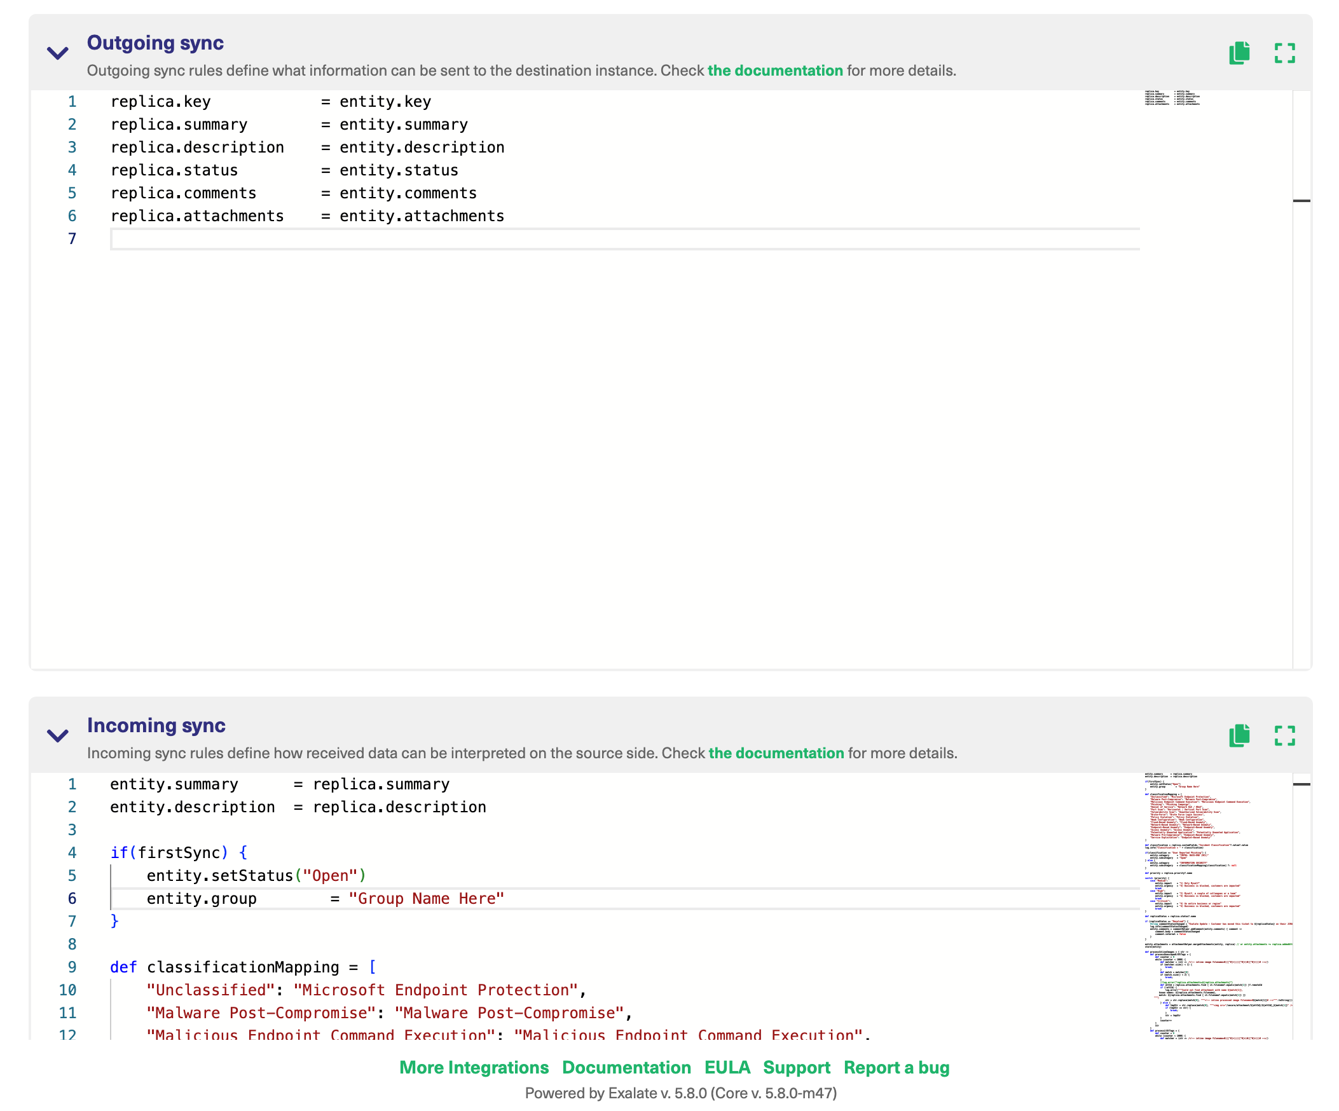Click line number 9 in Incoming sync gutter

72,967
